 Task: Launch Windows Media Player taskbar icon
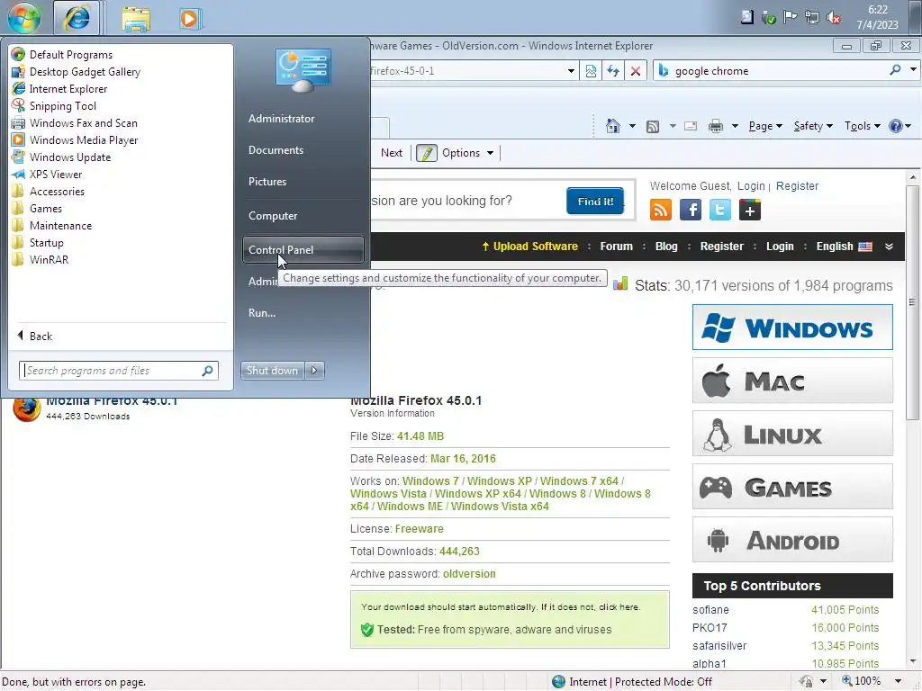190,18
